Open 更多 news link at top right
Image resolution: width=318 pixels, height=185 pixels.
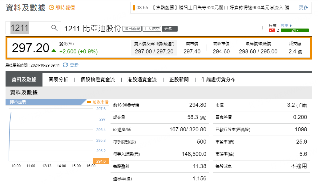(304, 8)
